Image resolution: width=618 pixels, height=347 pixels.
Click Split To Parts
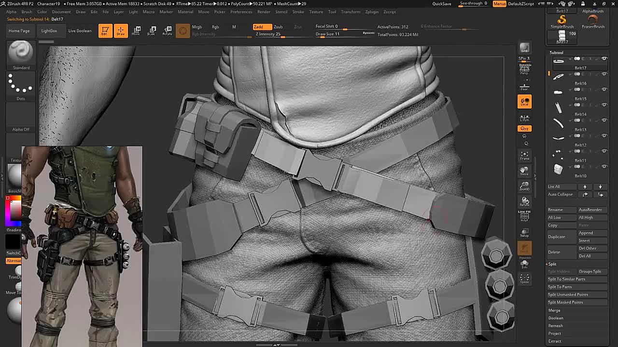click(577, 287)
